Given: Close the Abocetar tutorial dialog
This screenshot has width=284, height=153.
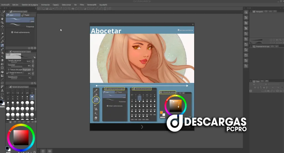Looking at the screenshot, I should (x=193, y=24).
